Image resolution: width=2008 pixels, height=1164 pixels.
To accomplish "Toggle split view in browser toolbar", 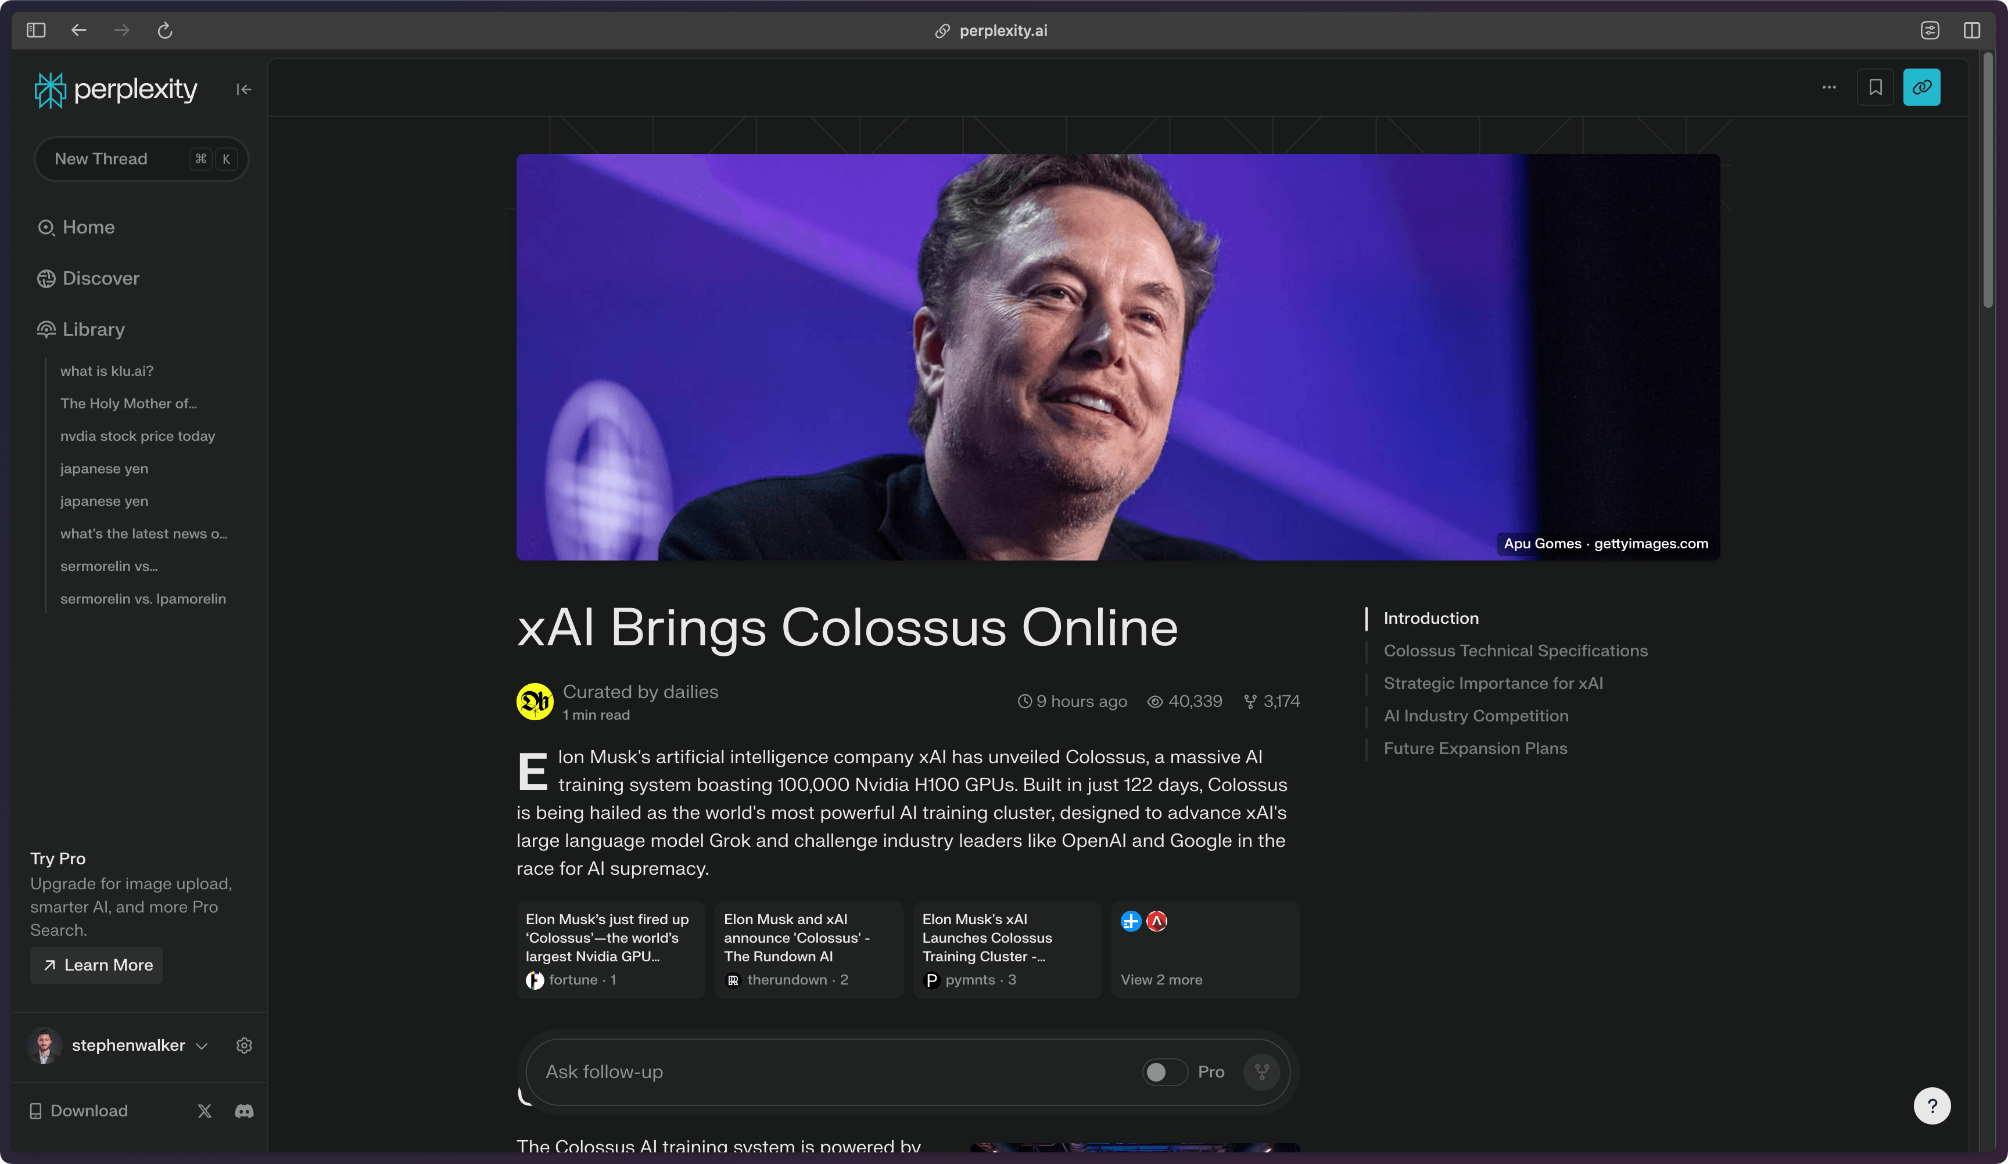I will pos(1971,30).
